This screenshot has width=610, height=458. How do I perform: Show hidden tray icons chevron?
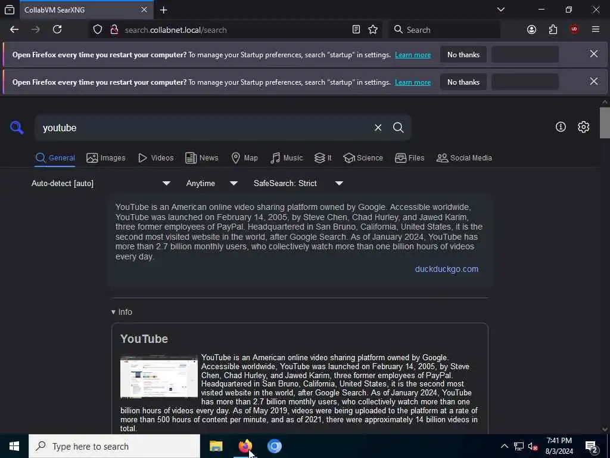tap(504, 446)
